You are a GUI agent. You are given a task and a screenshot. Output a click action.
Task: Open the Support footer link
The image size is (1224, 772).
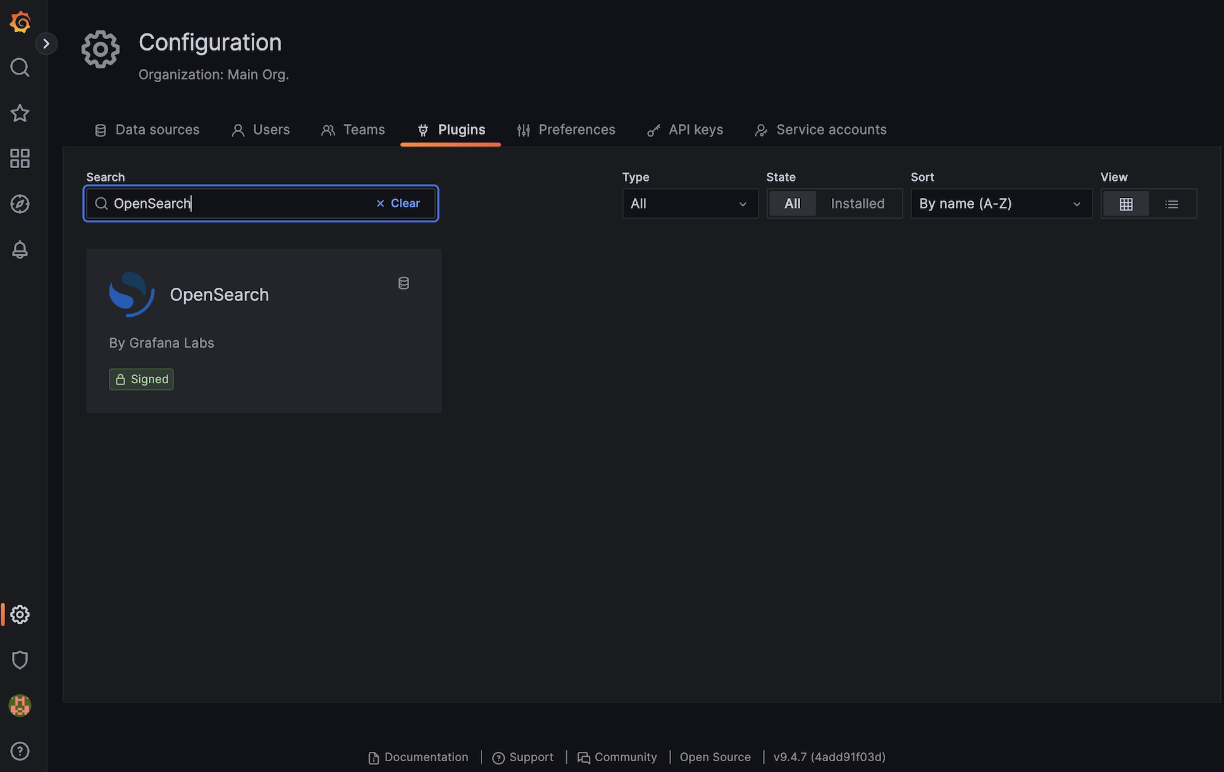pos(523,757)
